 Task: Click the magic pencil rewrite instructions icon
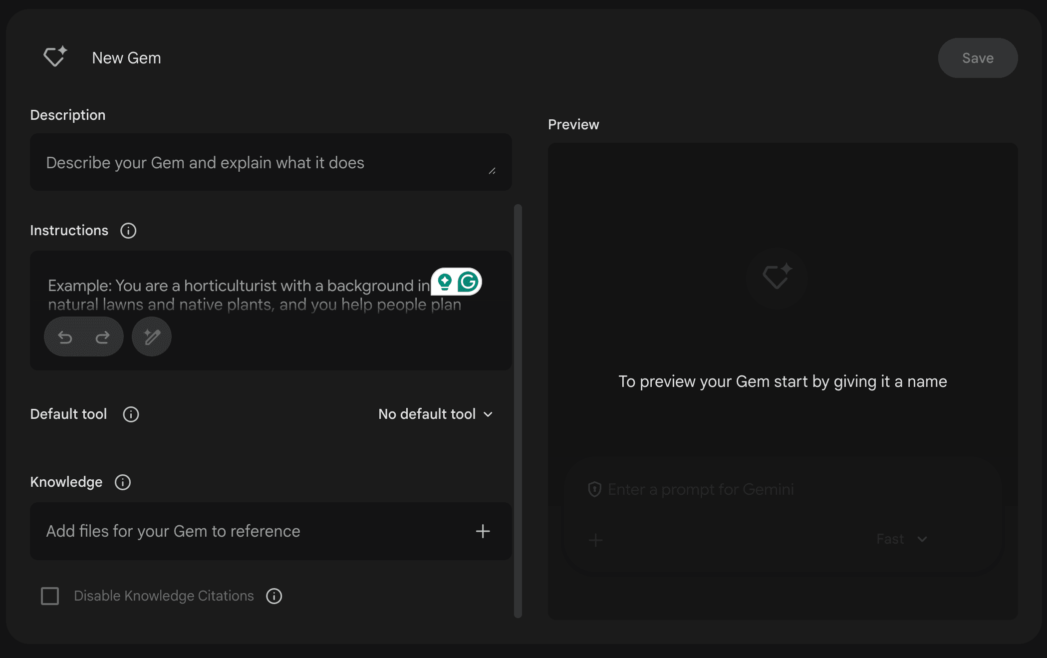pyautogui.click(x=152, y=337)
